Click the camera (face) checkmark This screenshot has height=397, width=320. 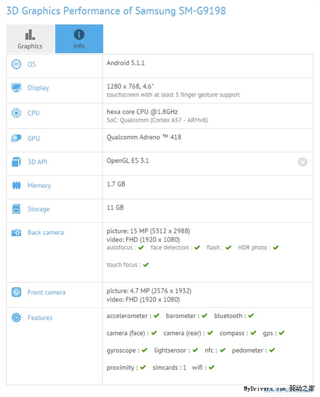pyautogui.click(x=154, y=333)
